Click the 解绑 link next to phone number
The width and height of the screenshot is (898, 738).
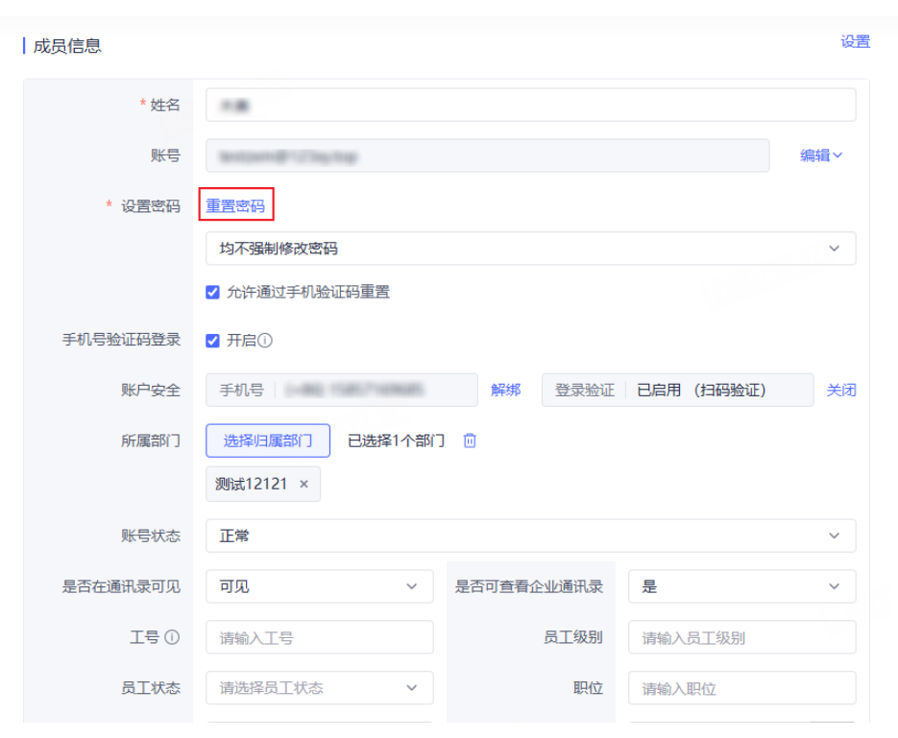coord(506,391)
